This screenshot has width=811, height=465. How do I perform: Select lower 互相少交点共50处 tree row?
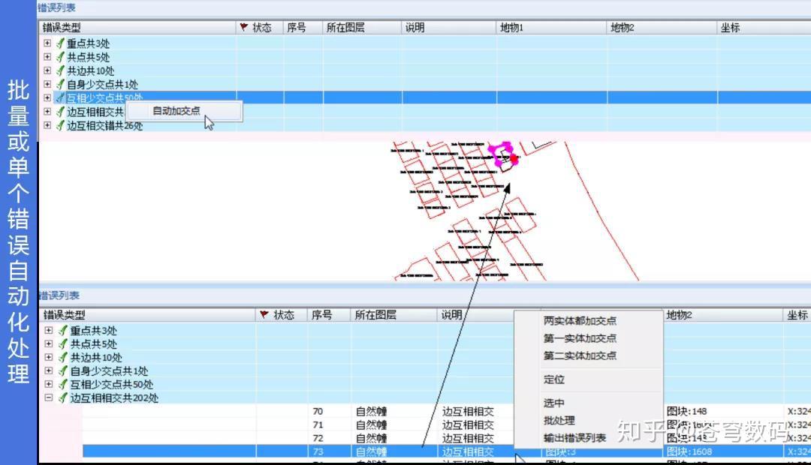pos(112,384)
